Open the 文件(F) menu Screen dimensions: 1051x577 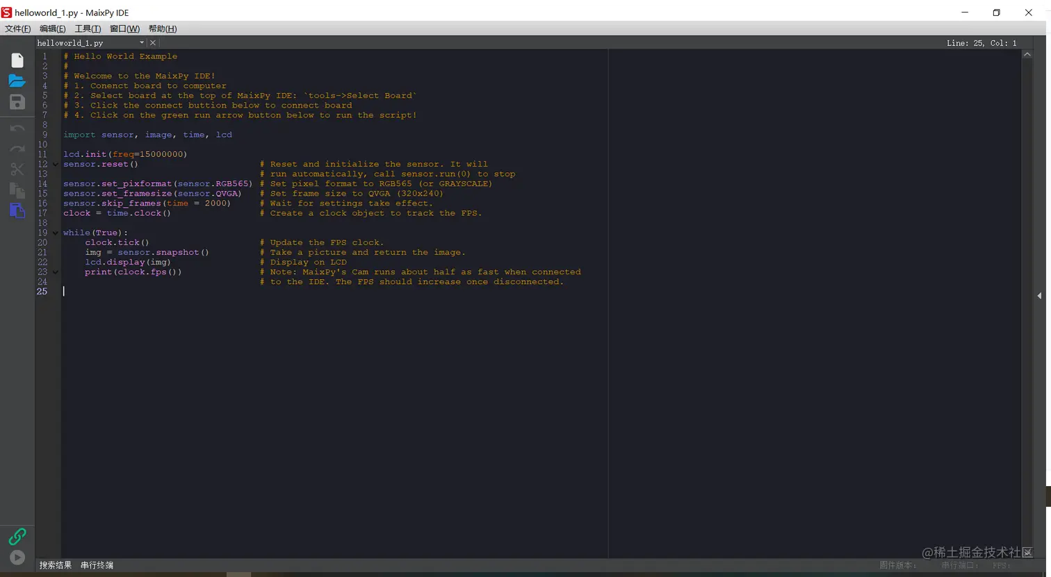[x=18, y=28]
